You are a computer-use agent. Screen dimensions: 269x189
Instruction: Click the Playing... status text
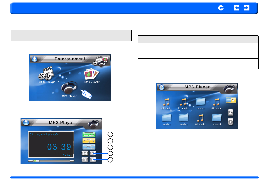pos(68,155)
